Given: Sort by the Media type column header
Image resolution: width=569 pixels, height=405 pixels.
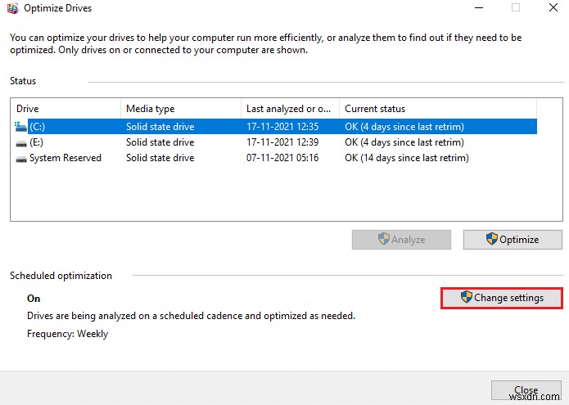Looking at the screenshot, I should 181,109.
